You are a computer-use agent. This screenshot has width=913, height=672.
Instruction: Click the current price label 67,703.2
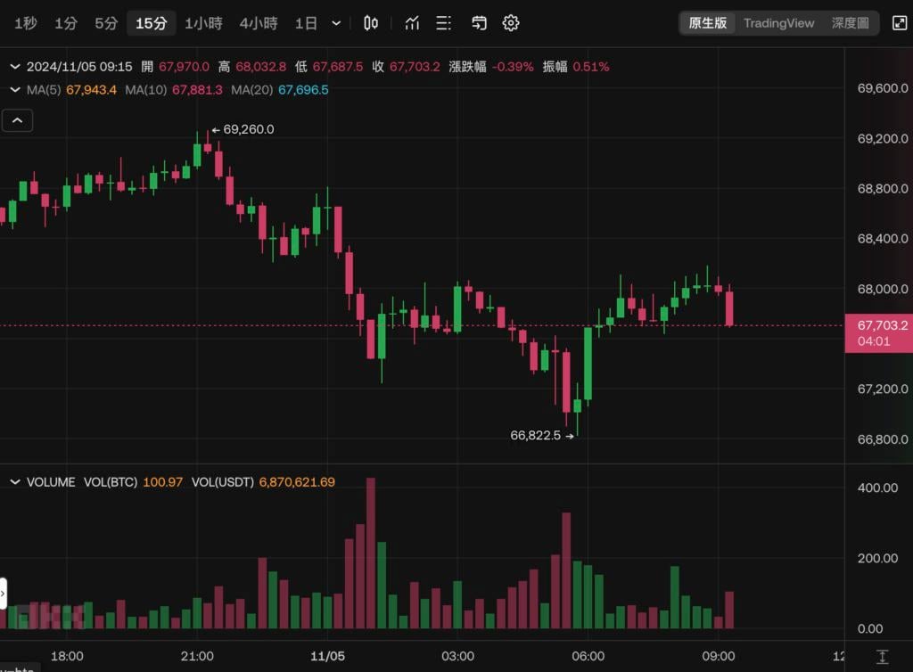877,326
